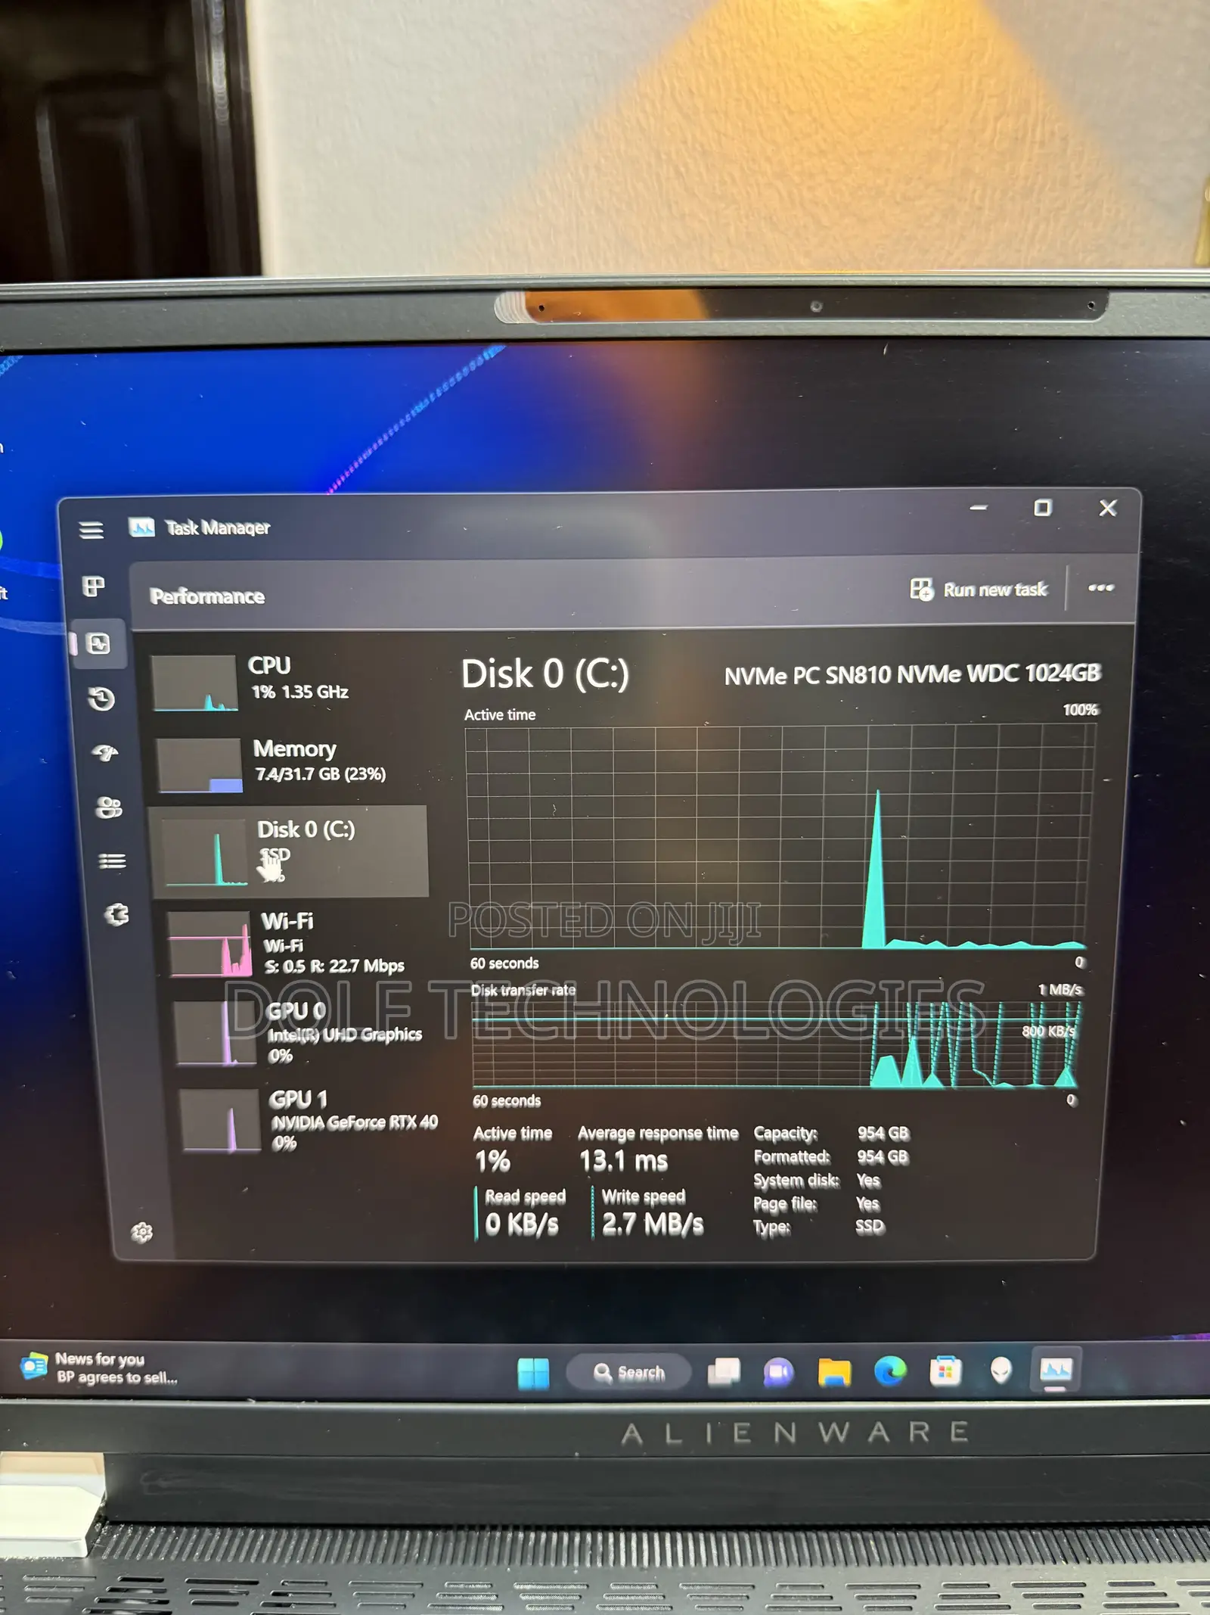Open Microsoft Store on taskbar
The width and height of the screenshot is (1210, 1615).
[945, 1371]
